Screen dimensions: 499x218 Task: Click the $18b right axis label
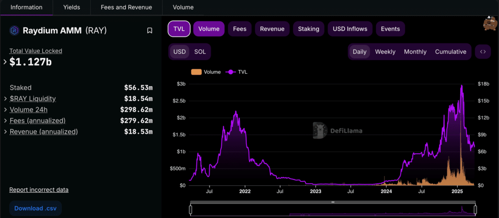click(x=483, y=84)
